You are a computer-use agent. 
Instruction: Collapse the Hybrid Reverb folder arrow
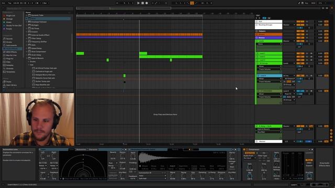click(27, 58)
